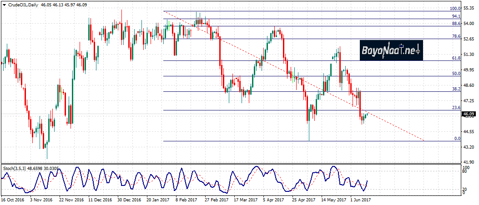Click the 50.0 Fibonacci retracement label
The width and height of the screenshot is (479, 205).
[456, 73]
